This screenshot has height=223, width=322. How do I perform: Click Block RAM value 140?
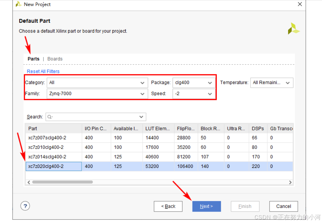click(205, 166)
